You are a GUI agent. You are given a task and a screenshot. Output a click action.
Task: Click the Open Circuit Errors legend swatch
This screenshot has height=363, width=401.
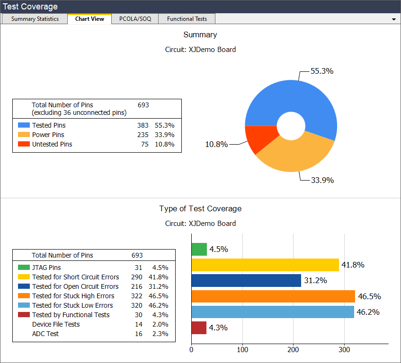[24, 287]
